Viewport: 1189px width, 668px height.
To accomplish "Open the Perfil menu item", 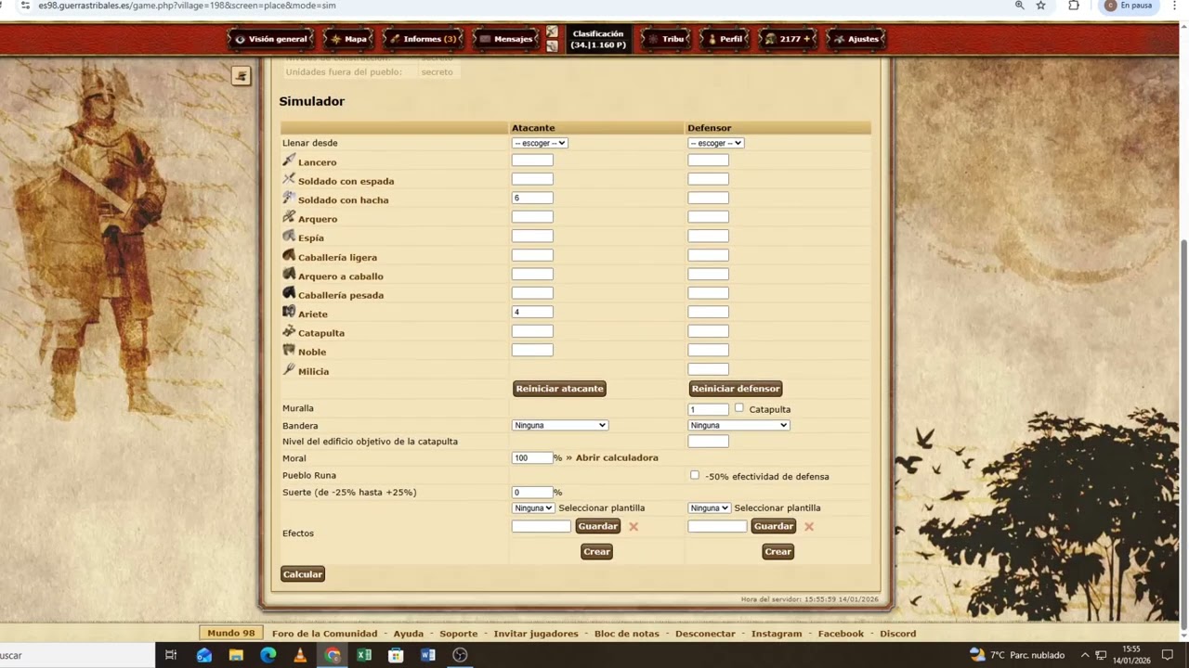I will pyautogui.click(x=725, y=39).
